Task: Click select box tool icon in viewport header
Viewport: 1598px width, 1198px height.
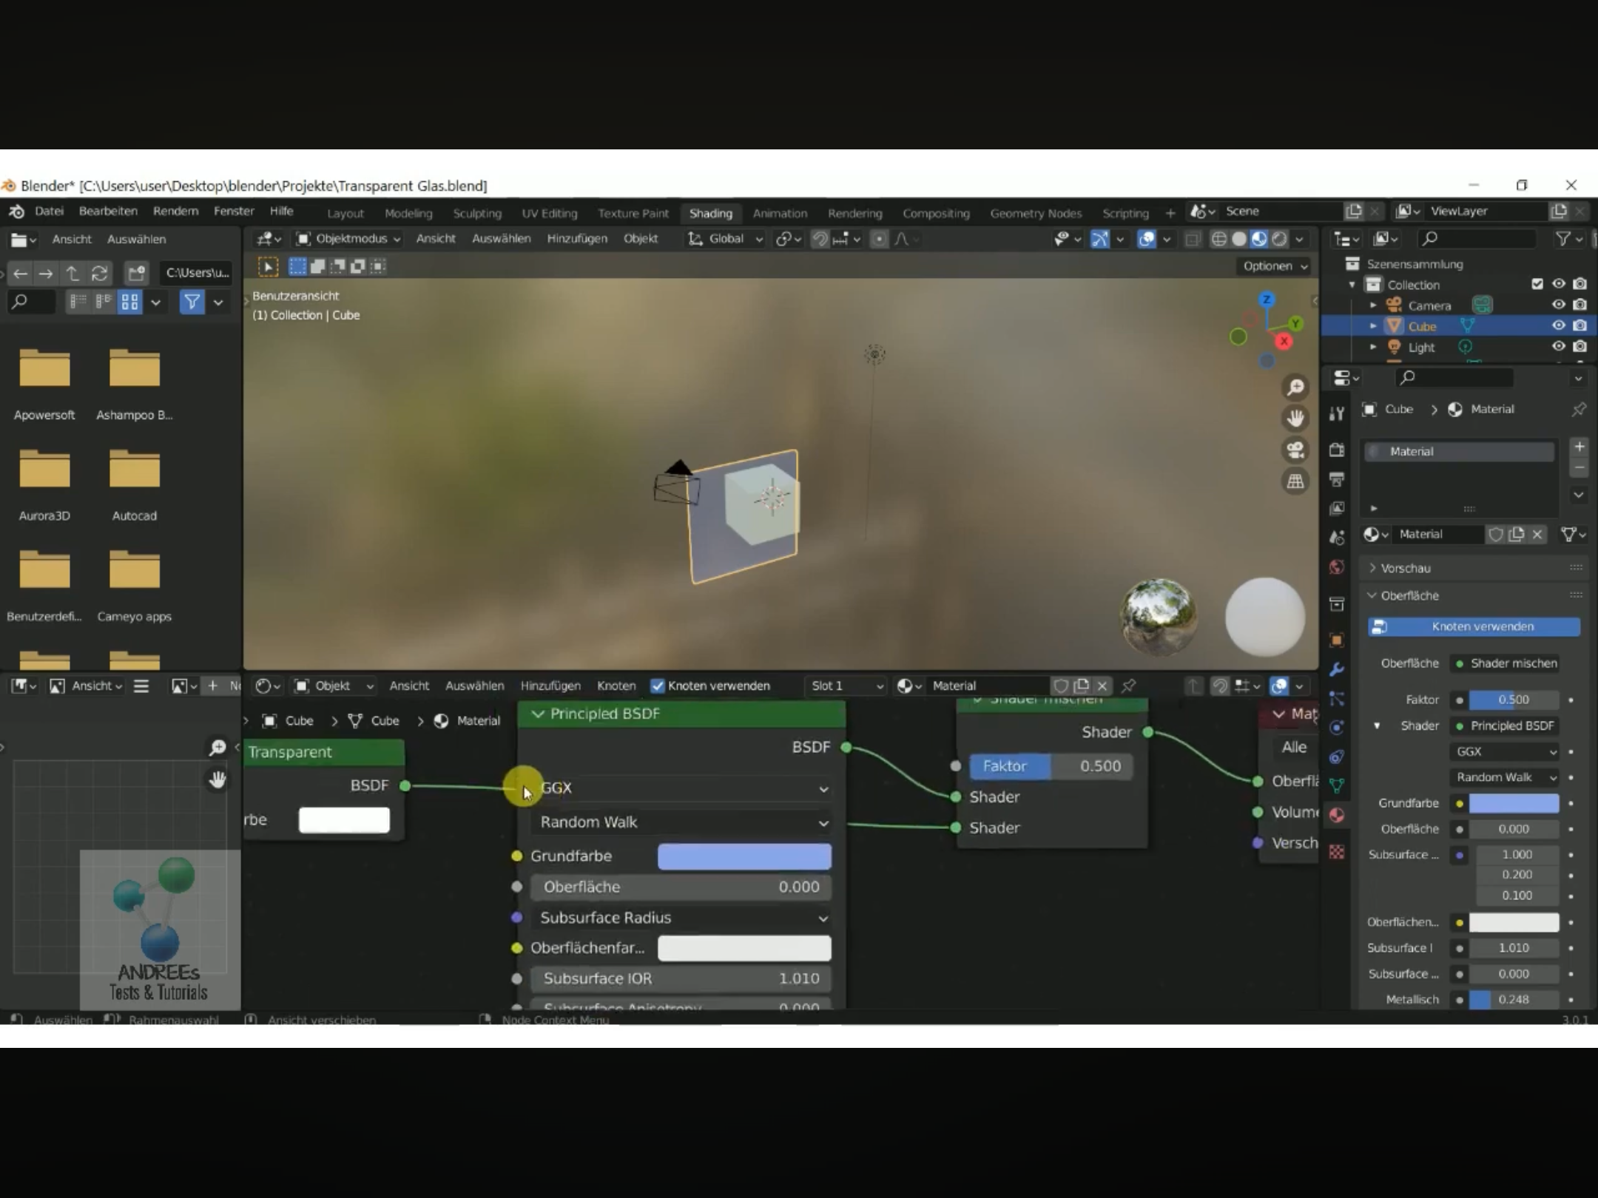Action: point(297,266)
